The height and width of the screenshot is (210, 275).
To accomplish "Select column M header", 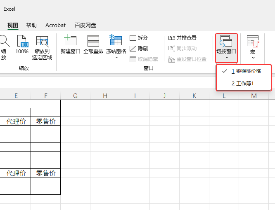I will tap(254, 96).
